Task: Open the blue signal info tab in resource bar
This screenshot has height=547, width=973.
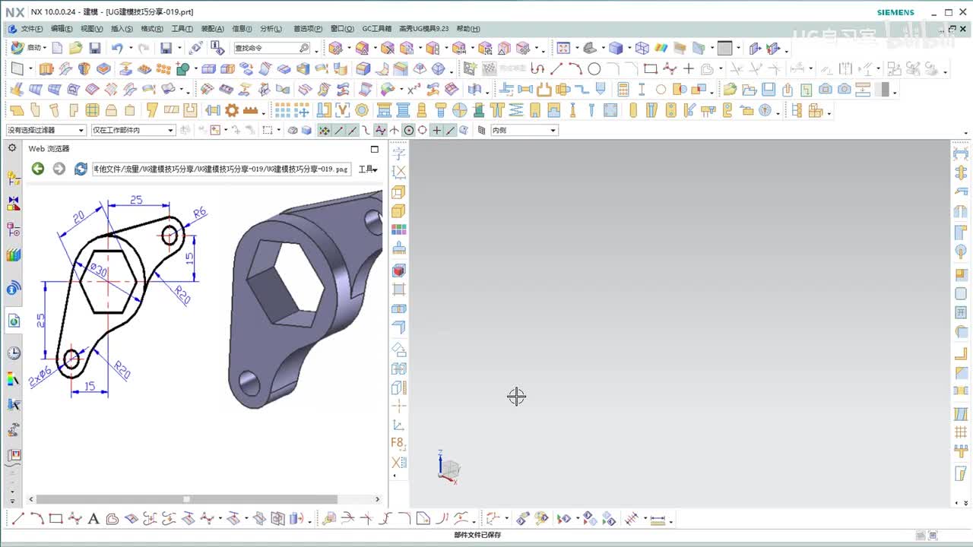Action: click(14, 289)
